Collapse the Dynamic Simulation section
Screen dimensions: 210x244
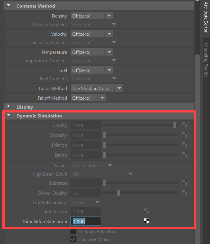click(x=9, y=115)
